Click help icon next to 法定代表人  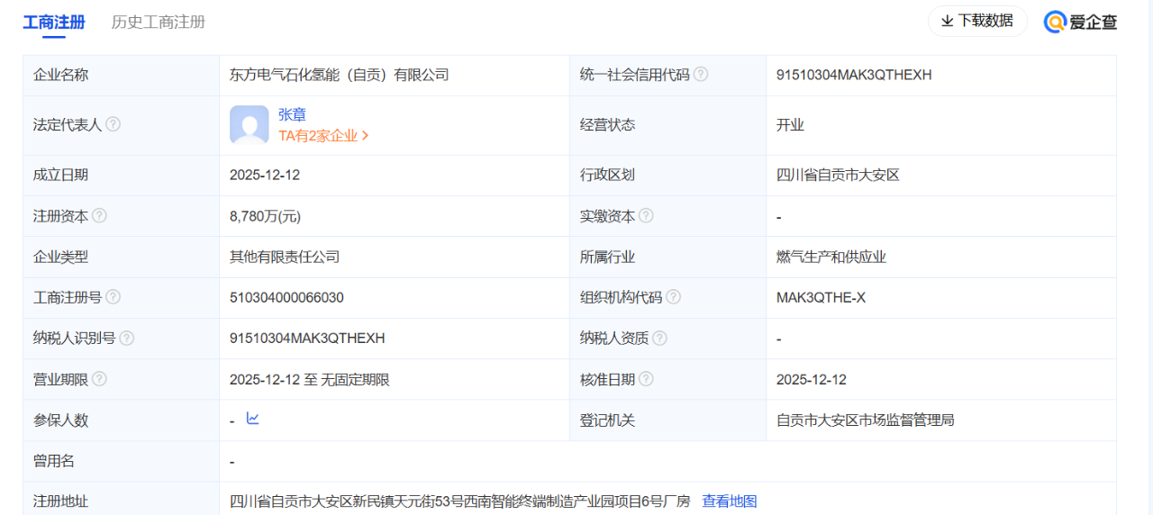(113, 124)
